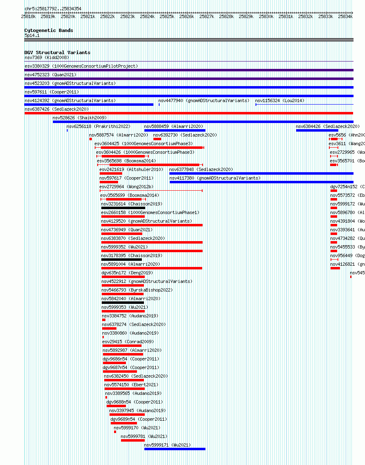365x465 pixels.
Task: Open dgv9686n54 (Cooper2011) variant
Action: pyautogui.click(x=131, y=358)
